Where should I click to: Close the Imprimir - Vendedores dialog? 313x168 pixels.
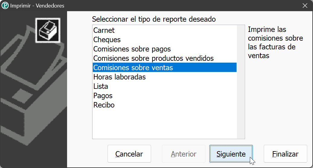305,5
